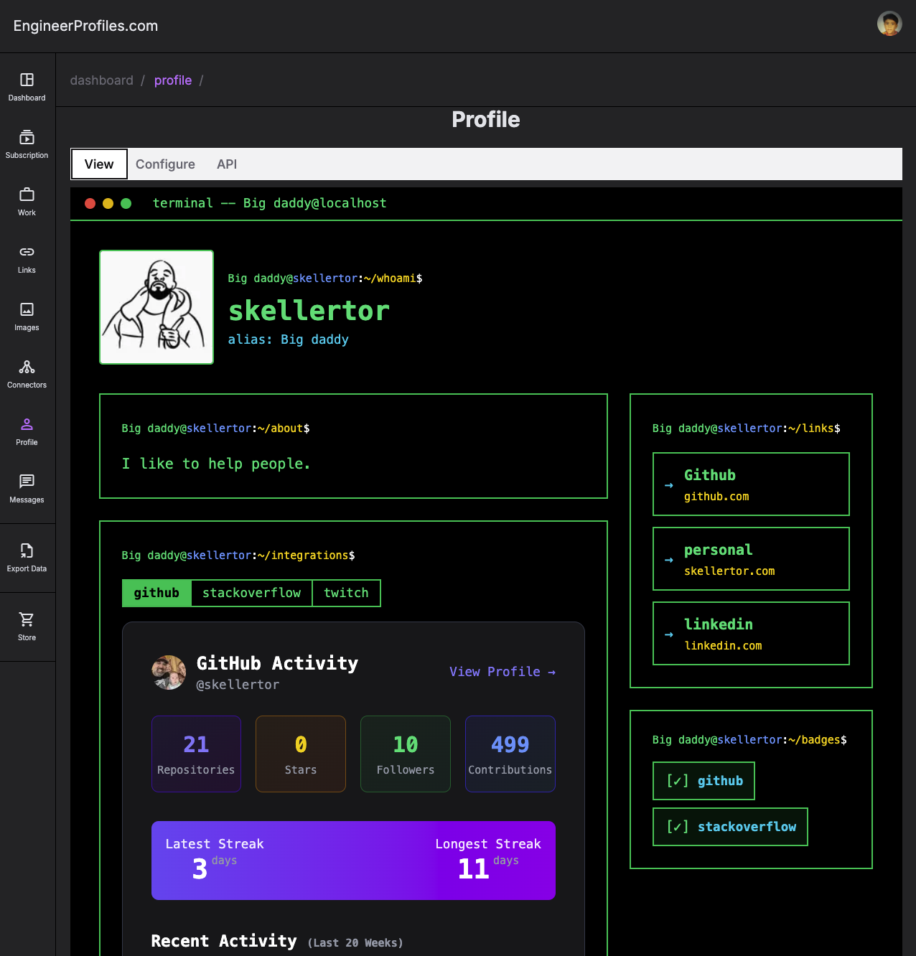Select the Connectors icon
Screen dimensions: 916x956
(x=27, y=367)
